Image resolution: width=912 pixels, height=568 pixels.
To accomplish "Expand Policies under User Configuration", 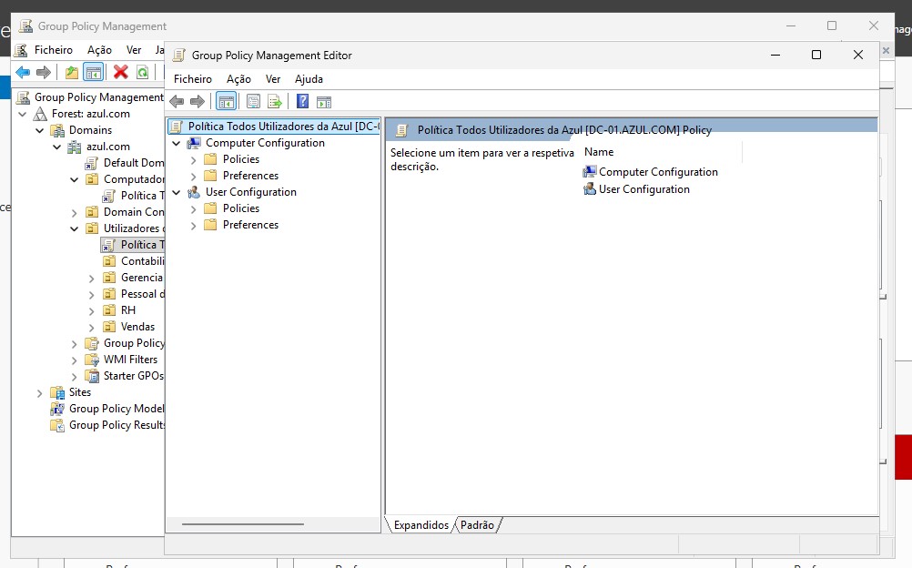I will click(193, 208).
